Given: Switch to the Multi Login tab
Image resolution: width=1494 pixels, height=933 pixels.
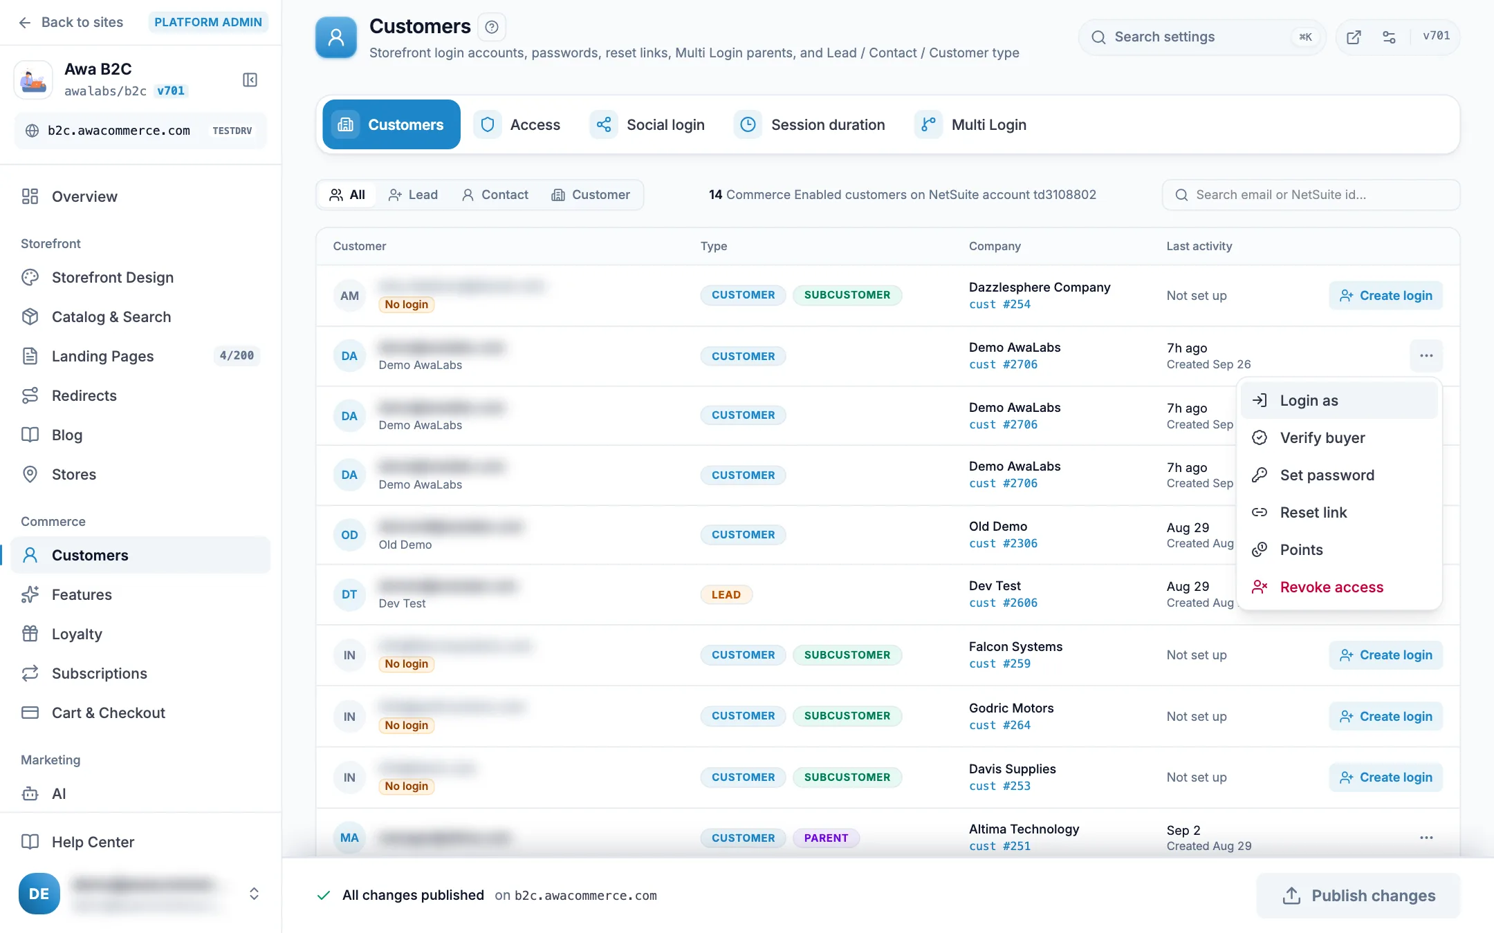Looking at the screenshot, I should [x=971, y=125].
